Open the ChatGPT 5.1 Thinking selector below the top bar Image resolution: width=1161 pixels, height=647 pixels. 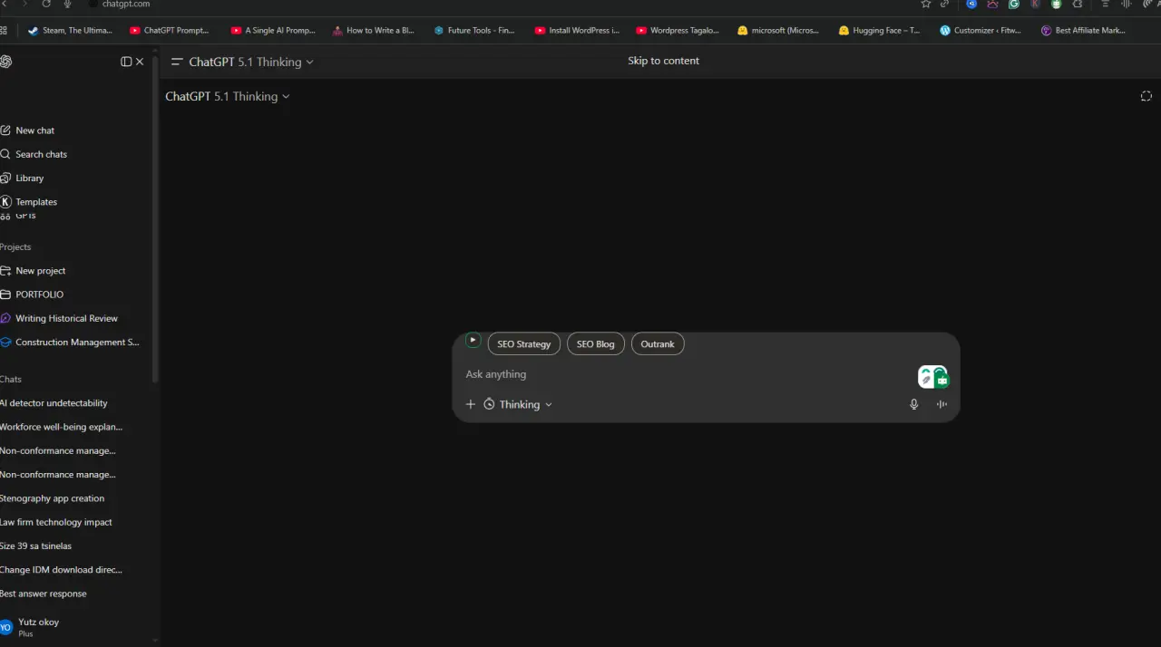coord(228,96)
